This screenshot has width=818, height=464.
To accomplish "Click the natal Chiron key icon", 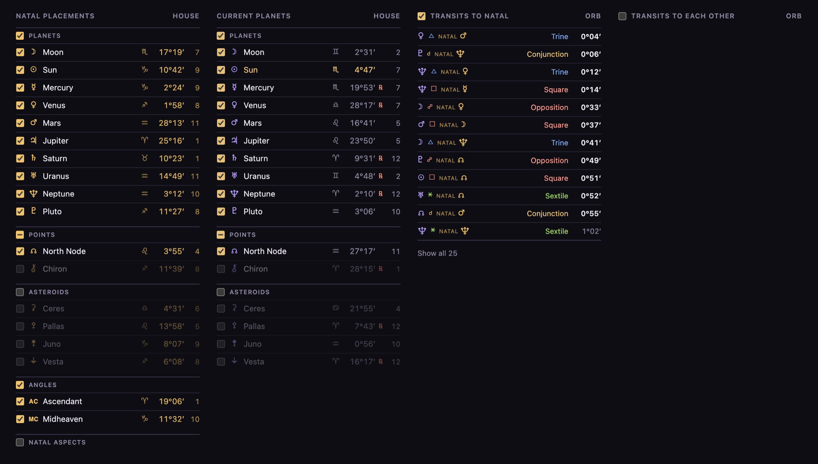I will (x=33, y=269).
